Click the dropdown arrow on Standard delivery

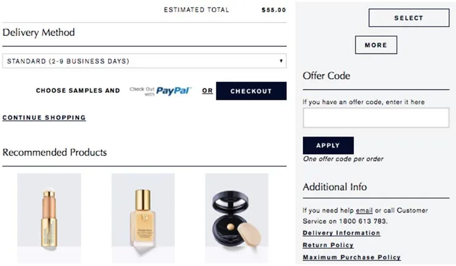281,61
